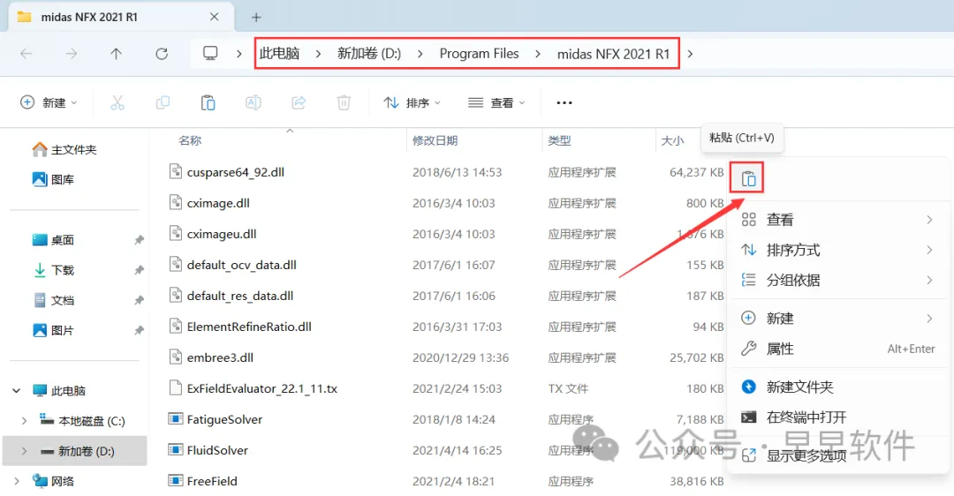Open 分组依据 submenu in context menu
The height and width of the screenshot is (496, 954).
[838, 281]
